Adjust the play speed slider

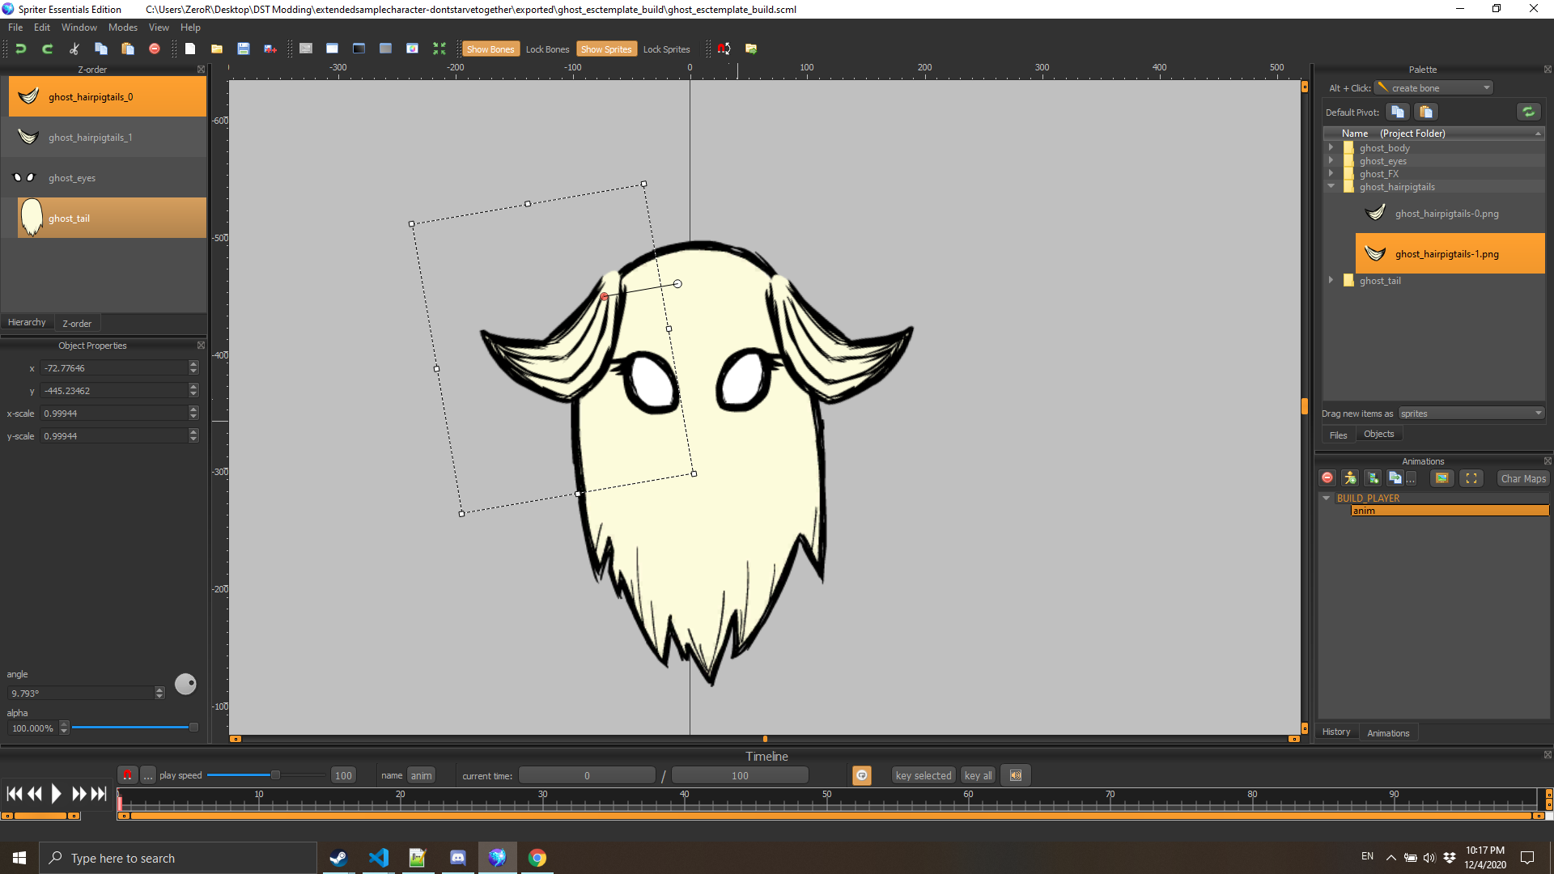pos(275,775)
